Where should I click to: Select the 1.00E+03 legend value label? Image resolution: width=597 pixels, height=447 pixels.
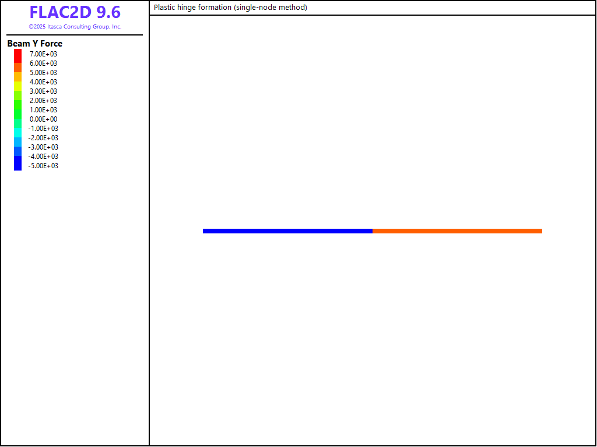pyautogui.click(x=44, y=110)
